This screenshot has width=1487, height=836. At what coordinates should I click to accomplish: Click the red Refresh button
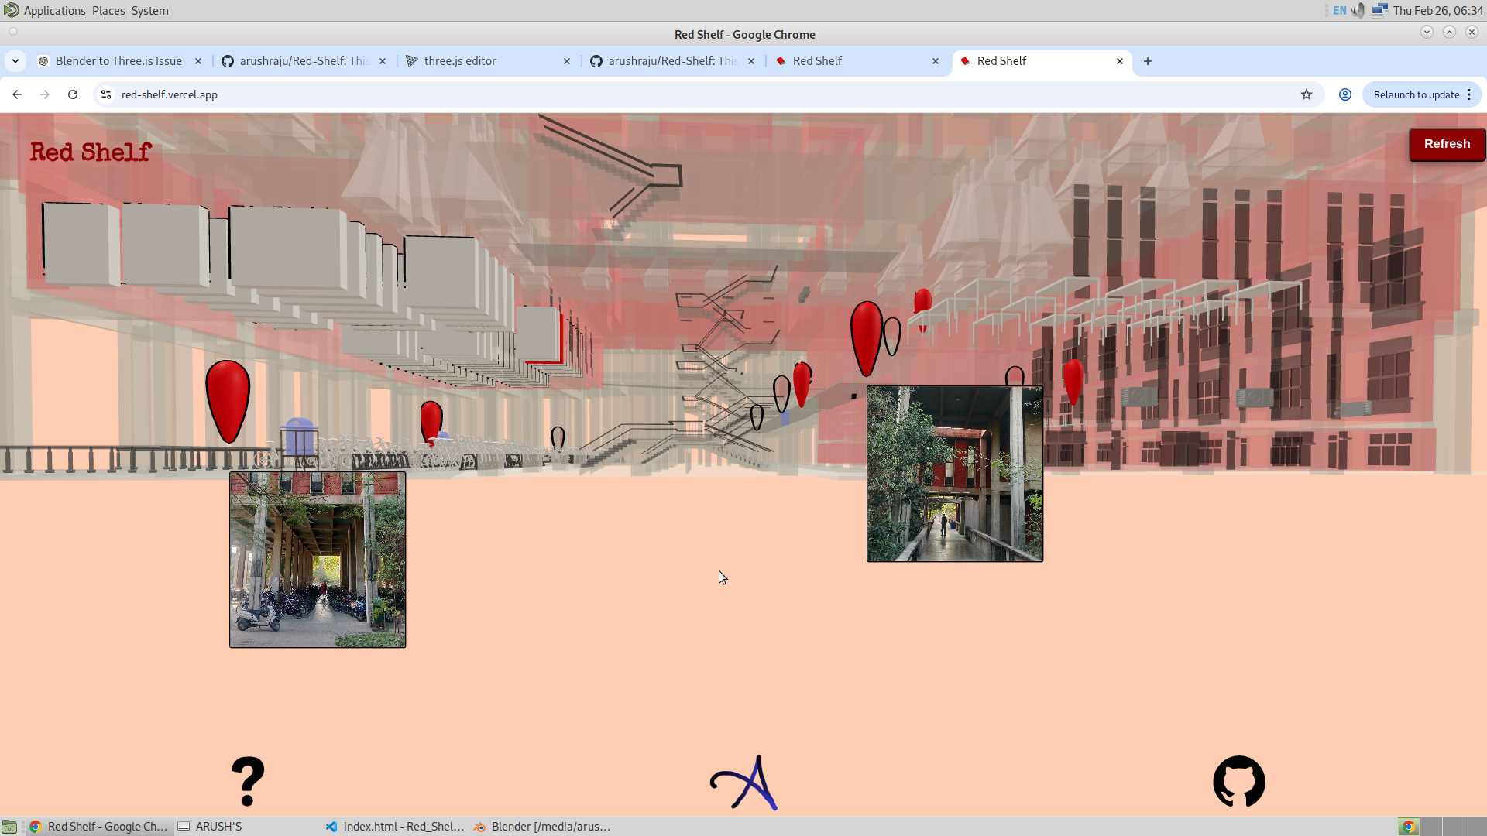1447,144
